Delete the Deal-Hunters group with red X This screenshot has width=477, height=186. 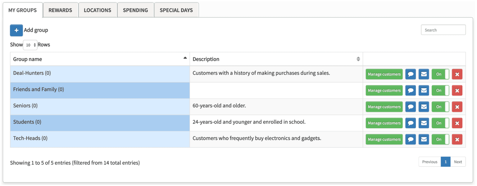pyautogui.click(x=457, y=74)
